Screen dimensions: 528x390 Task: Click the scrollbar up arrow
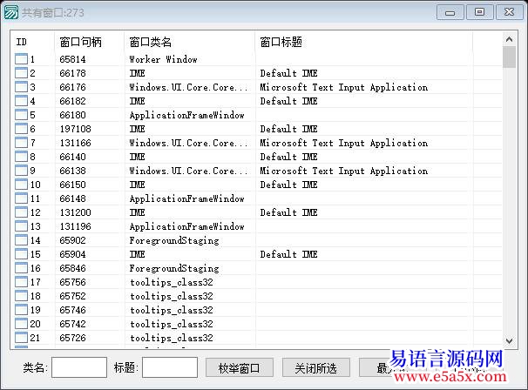click(509, 39)
